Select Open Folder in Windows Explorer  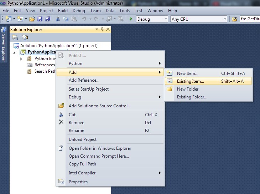(x=110, y=148)
